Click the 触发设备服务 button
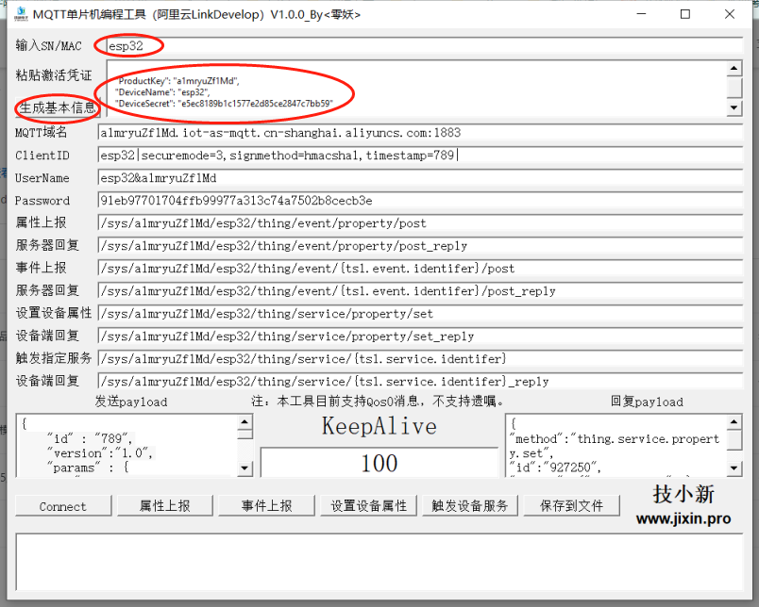 pos(470,506)
